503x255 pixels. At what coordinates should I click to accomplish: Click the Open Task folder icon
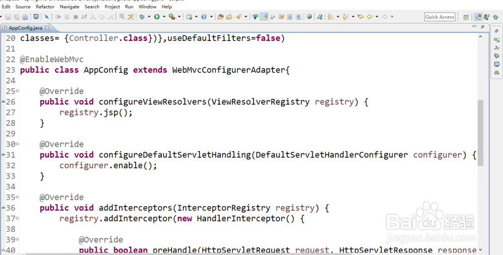click(229, 17)
